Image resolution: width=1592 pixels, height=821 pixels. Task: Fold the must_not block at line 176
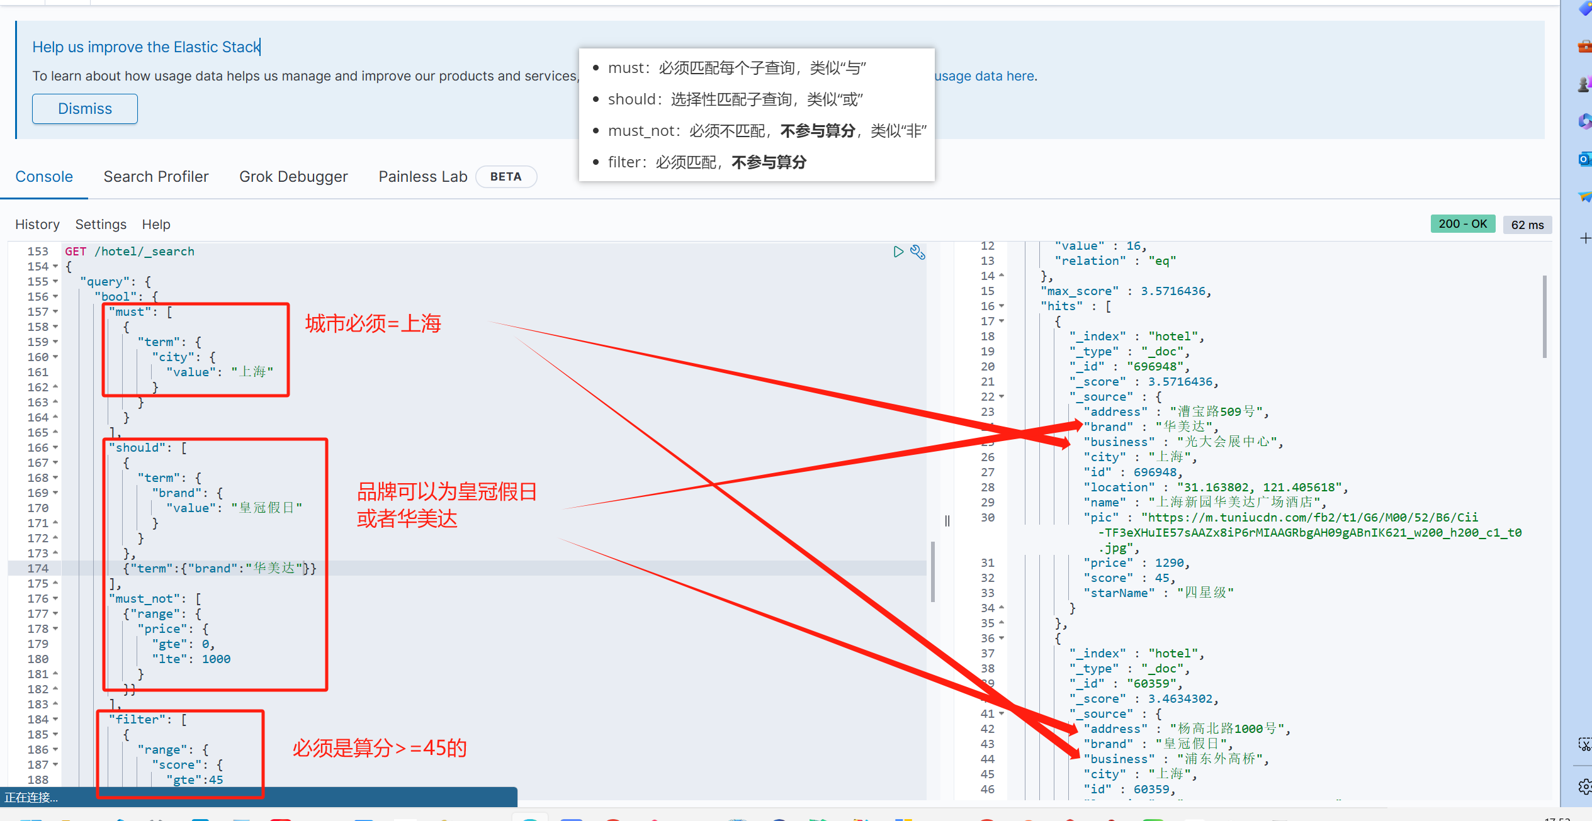[55, 599]
